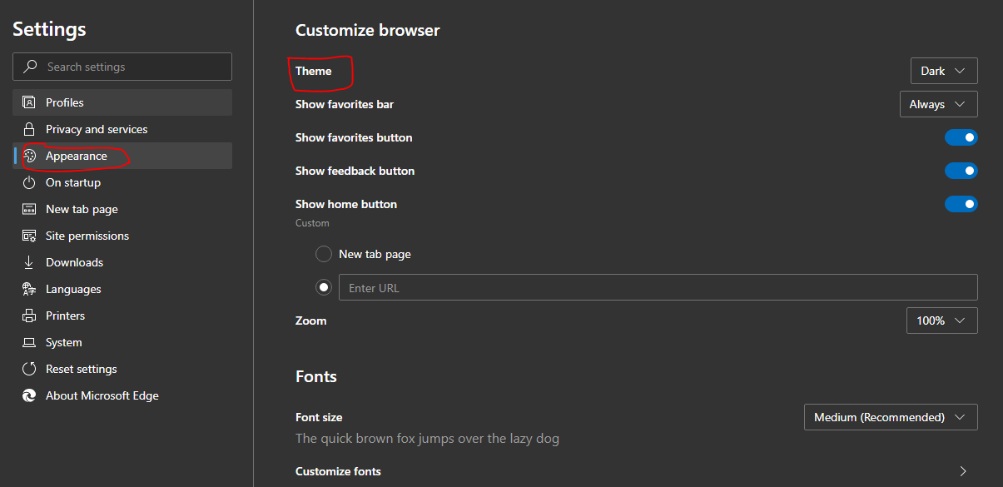Open the Zoom 100% dropdown

[x=941, y=321]
